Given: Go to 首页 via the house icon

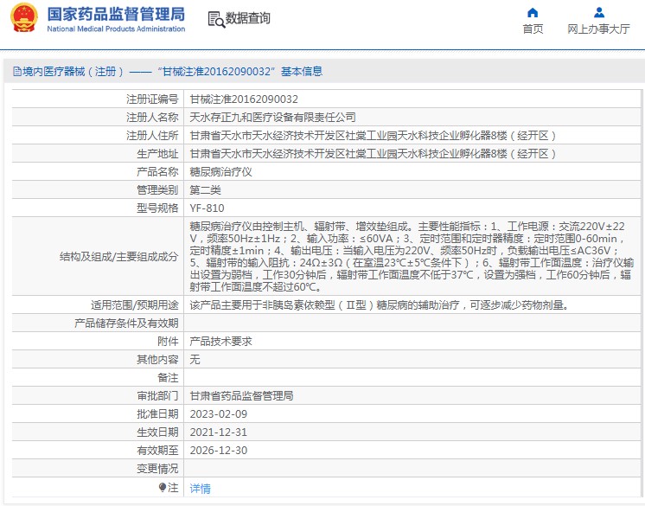Looking at the screenshot, I should [533, 13].
